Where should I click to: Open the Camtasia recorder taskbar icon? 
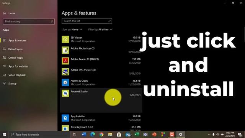point(172,135)
